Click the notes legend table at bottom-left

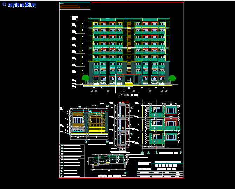point(72,161)
